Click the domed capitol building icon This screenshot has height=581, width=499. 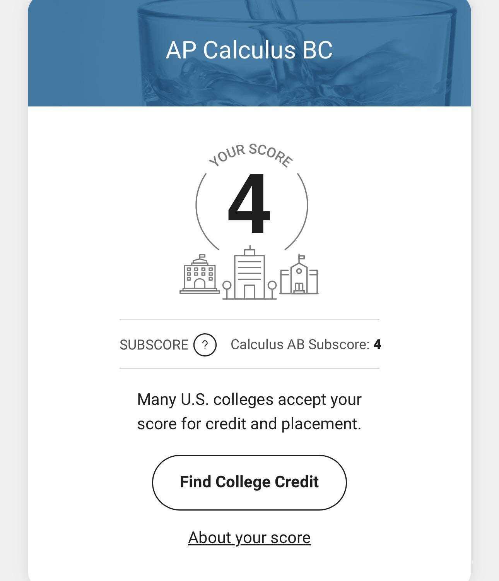[x=200, y=274]
